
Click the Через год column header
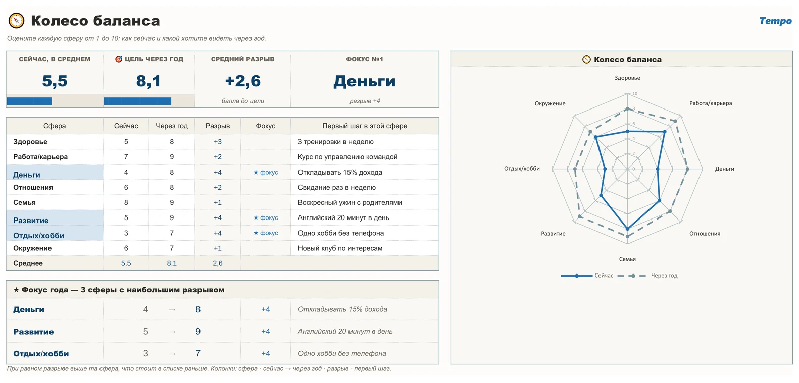pyautogui.click(x=172, y=126)
